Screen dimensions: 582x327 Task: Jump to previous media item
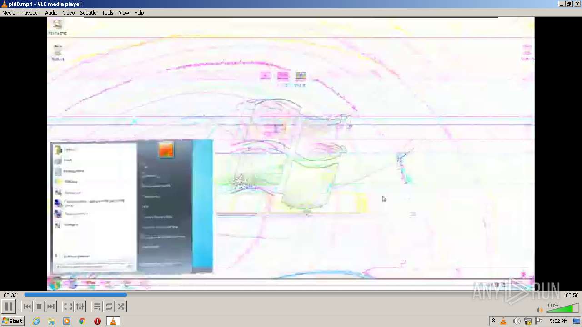click(x=27, y=307)
